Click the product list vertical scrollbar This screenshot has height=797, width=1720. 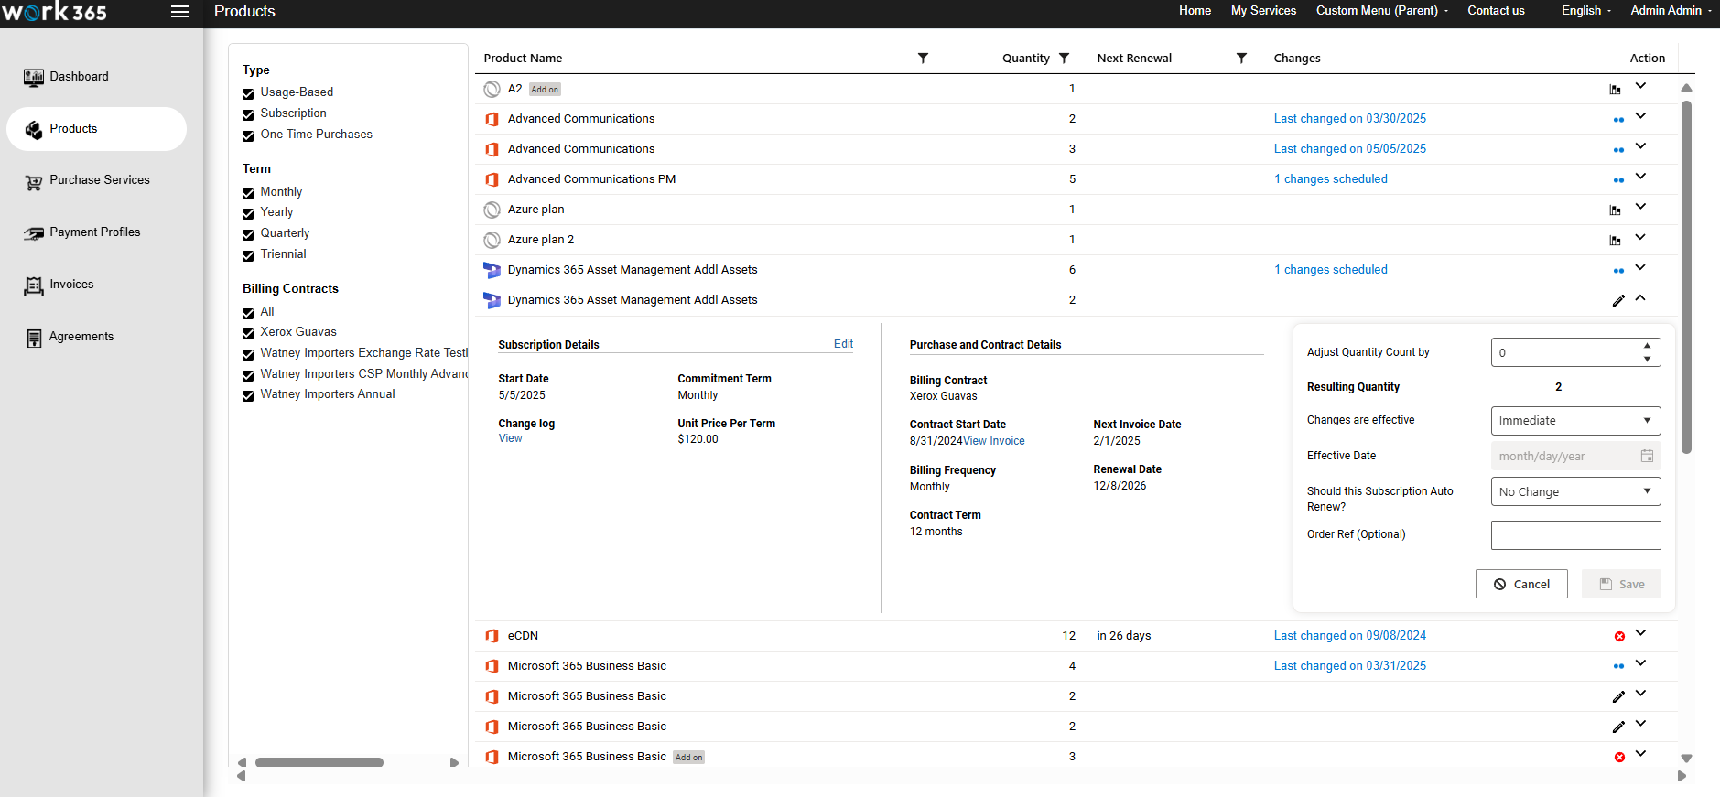1686,277
